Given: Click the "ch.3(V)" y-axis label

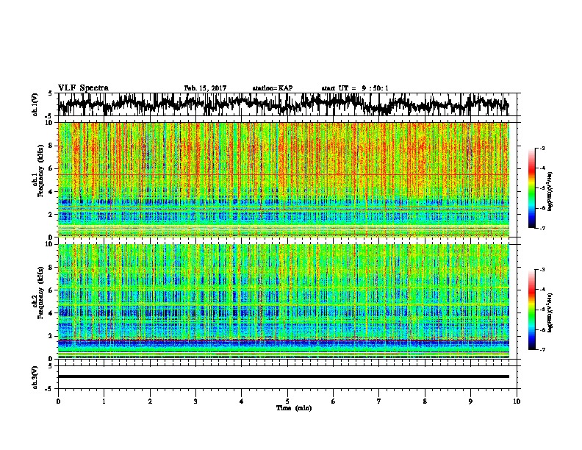Looking at the screenshot, I should (35, 377).
